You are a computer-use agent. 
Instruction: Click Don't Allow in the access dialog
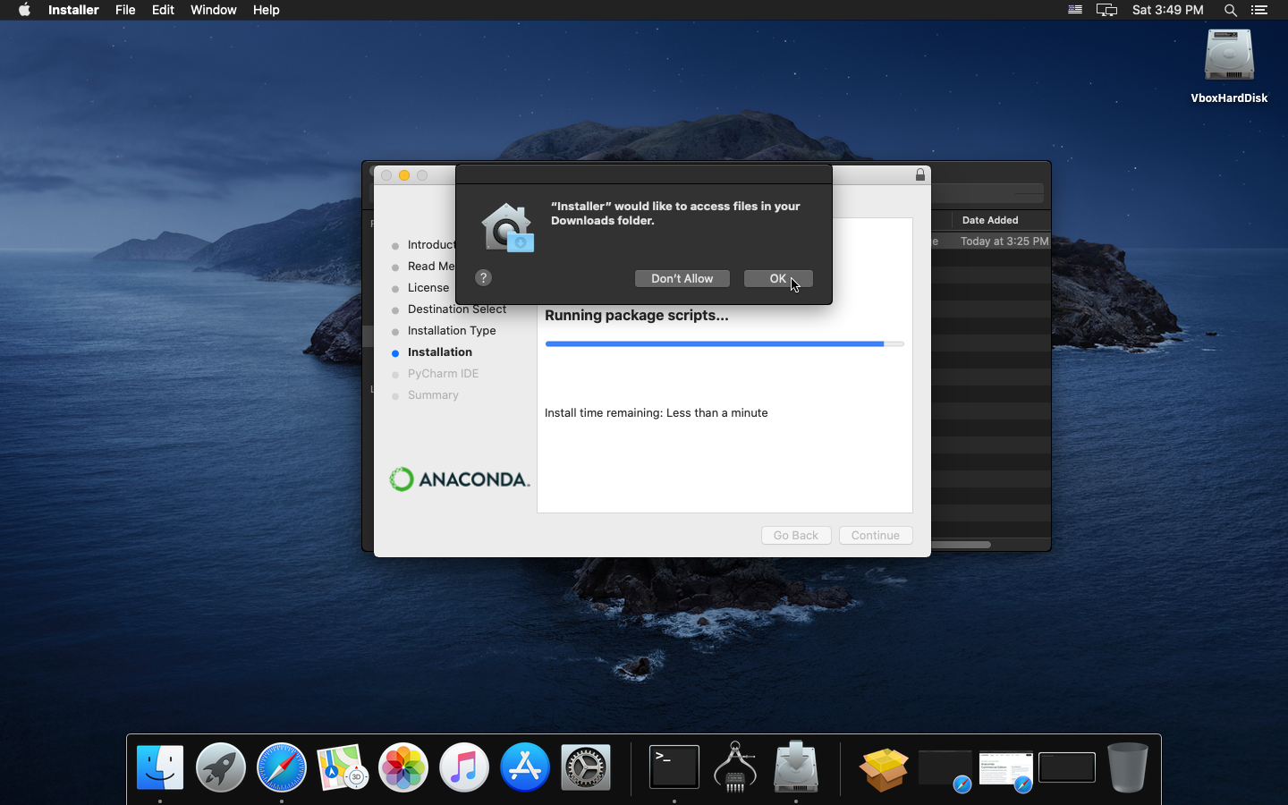click(x=682, y=278)
